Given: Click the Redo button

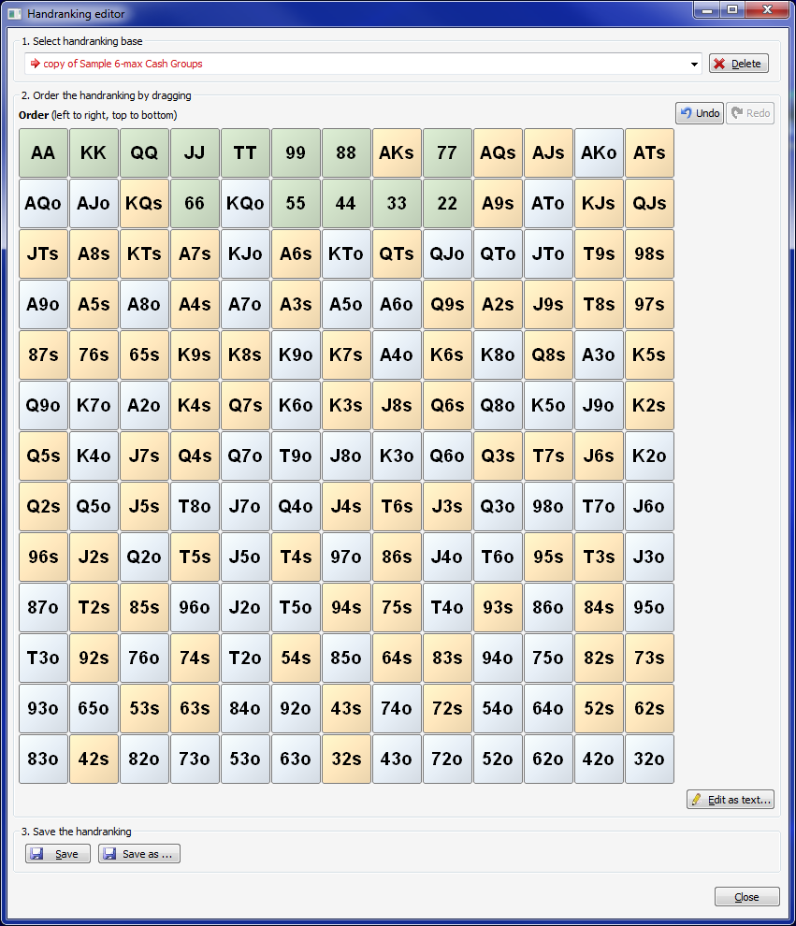Looking at the screenshot, I should (750, 113).
